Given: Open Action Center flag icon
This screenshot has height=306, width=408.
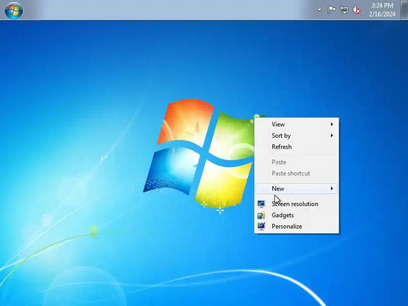Looking at the screenshot, I should click(331, 10).
